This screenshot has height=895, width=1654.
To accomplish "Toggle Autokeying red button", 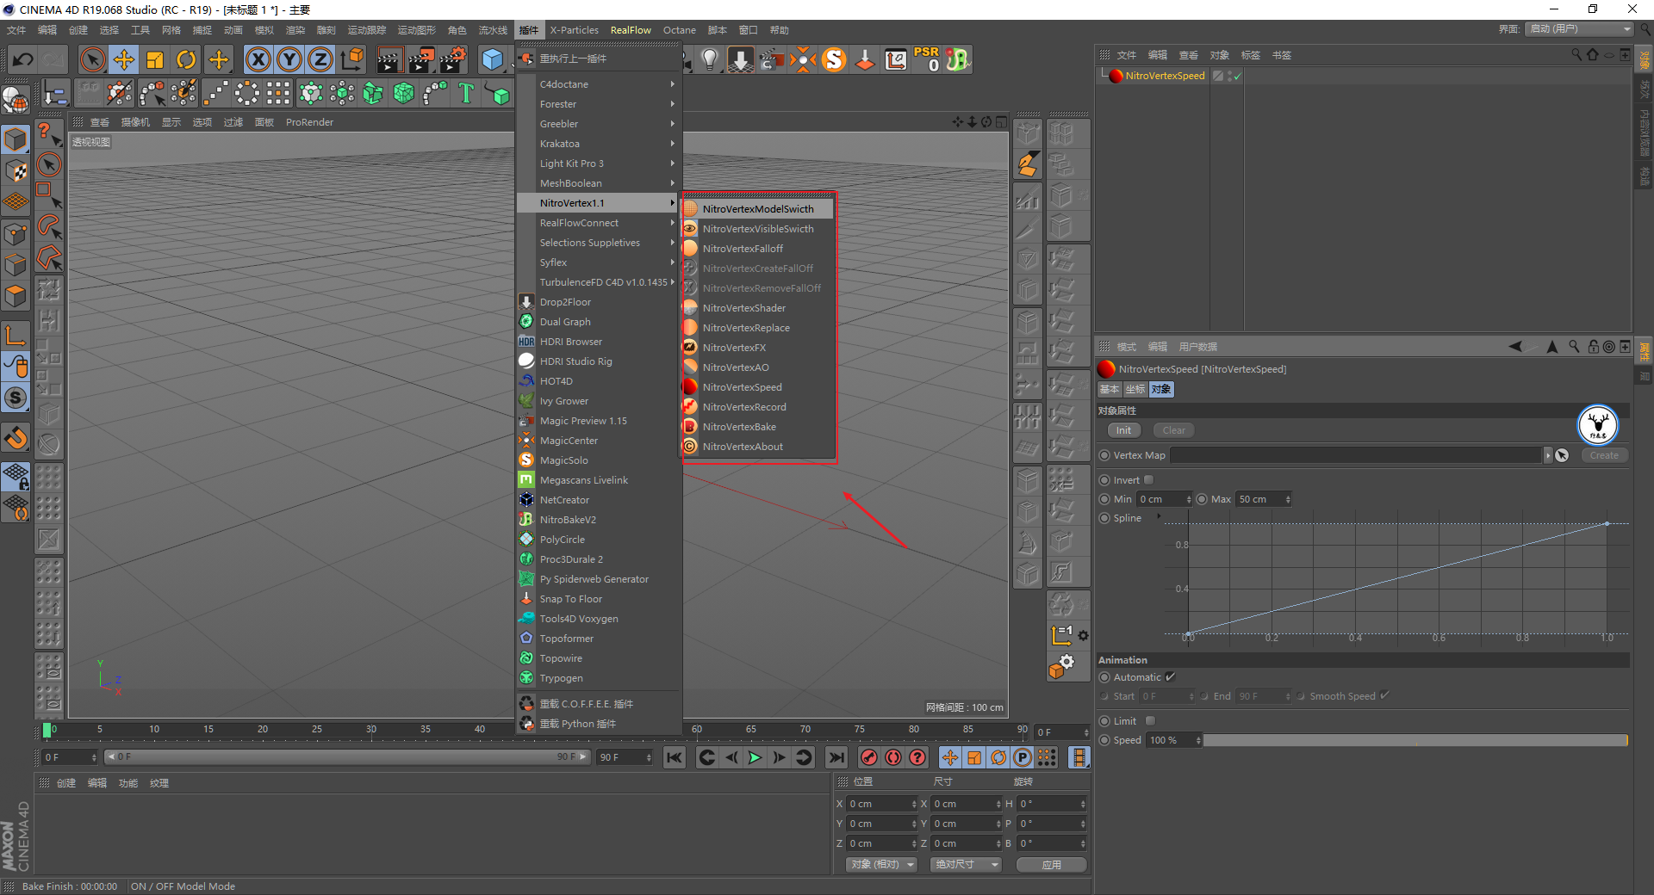I will [x=893, y=757].
